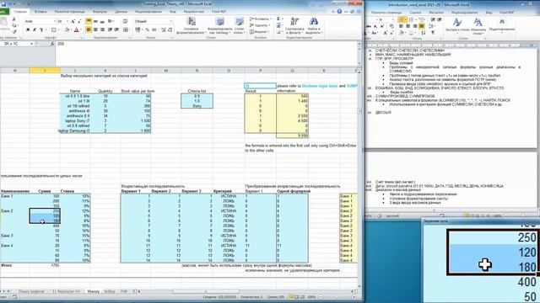Click 'Boolean logic topic' link in Excel sheet

(320, 86)
